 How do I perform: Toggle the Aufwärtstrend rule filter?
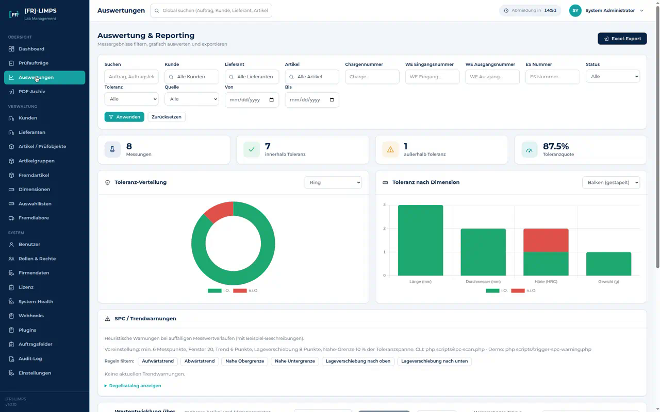point(158,361)
